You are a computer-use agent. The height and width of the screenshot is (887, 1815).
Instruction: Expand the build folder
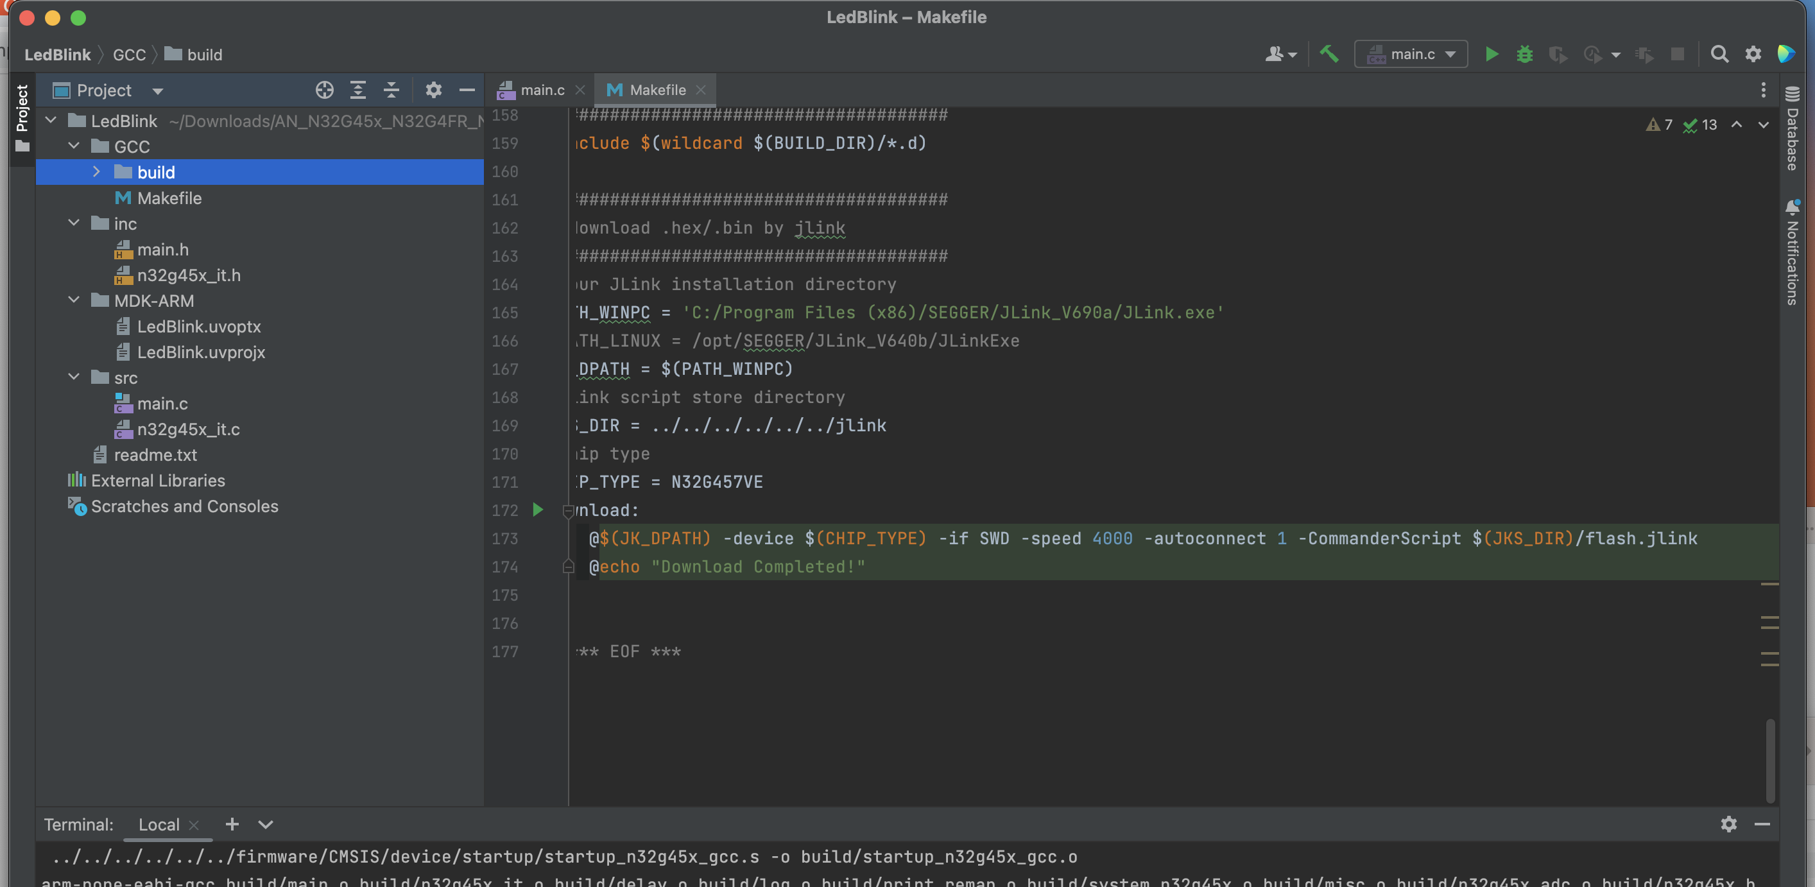click(96, 172)
